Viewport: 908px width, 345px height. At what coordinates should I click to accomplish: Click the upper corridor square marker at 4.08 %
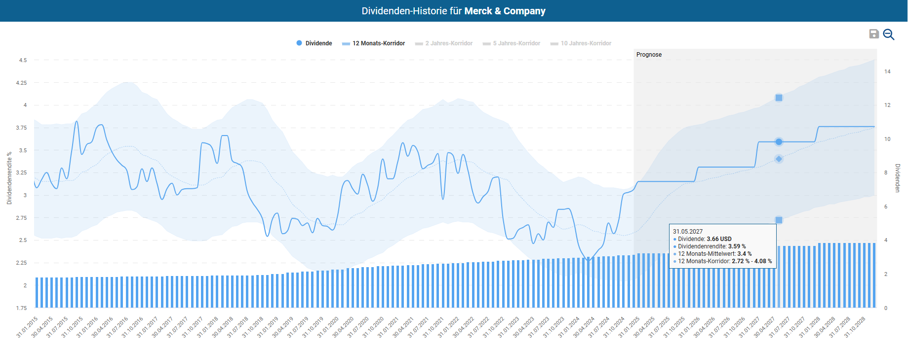[779, 98]
